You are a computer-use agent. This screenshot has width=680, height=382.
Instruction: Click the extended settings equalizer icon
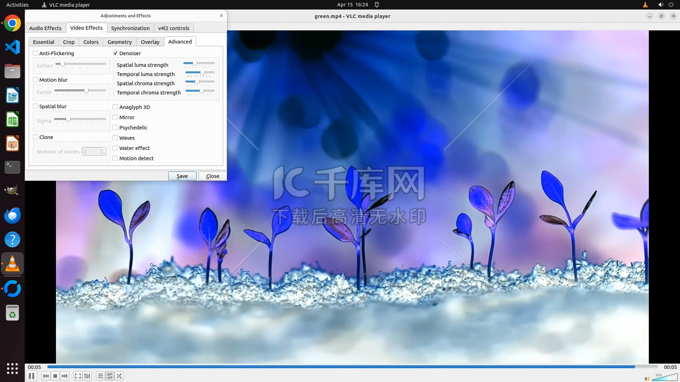tap(87, 376)
